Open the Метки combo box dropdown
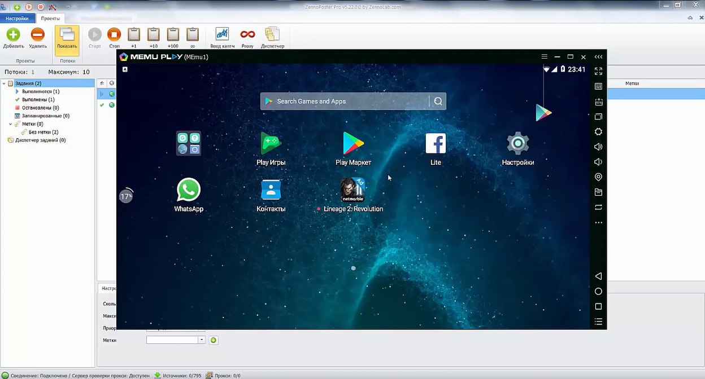 point(201,340)
